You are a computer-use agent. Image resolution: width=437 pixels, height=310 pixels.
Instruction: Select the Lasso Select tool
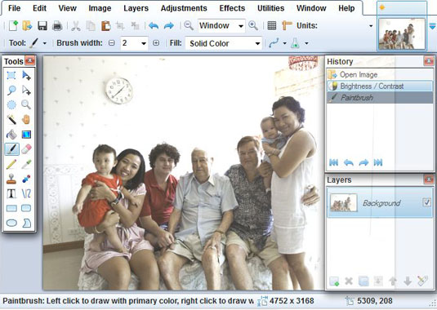[11, 91]
